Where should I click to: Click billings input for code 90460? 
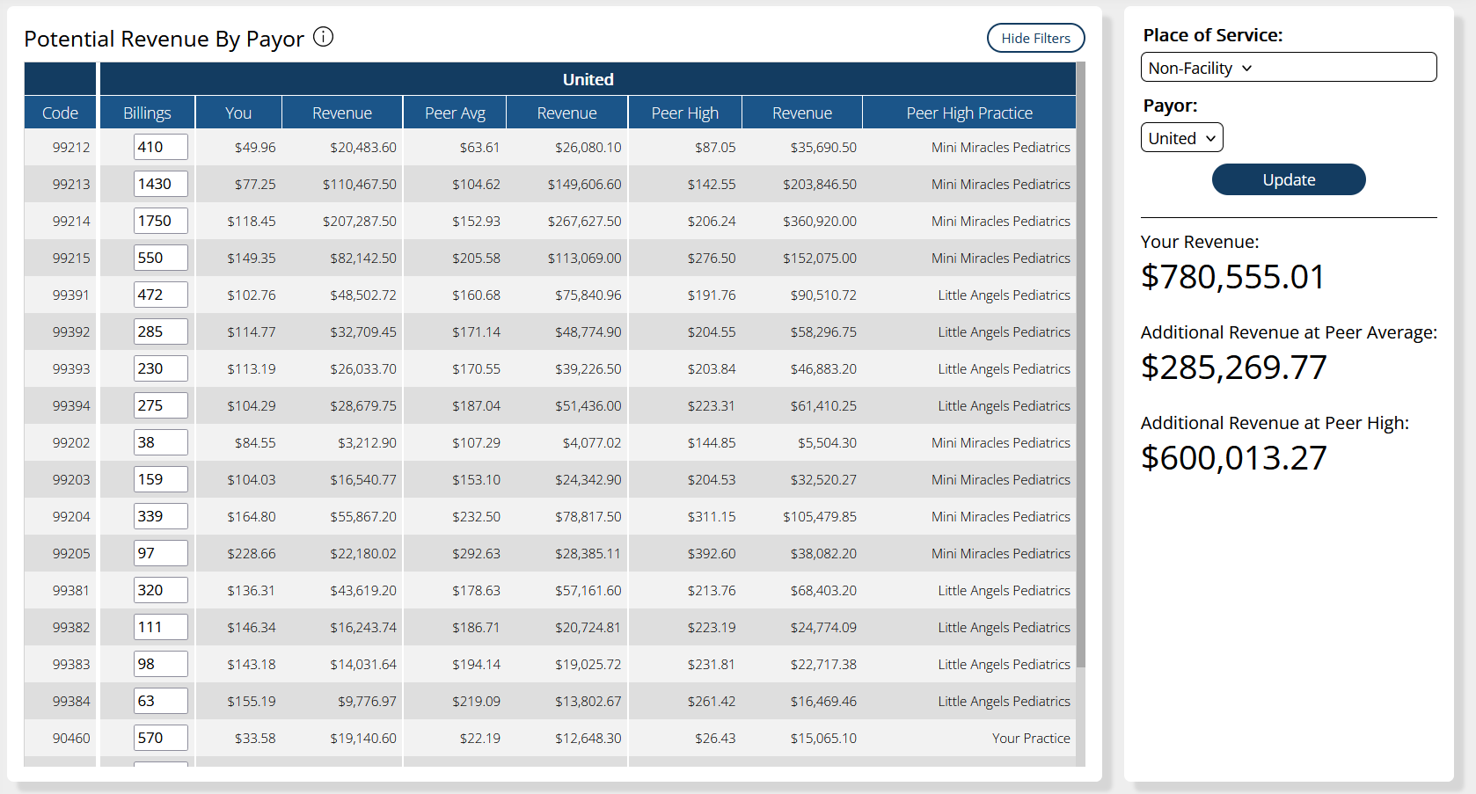160,738
